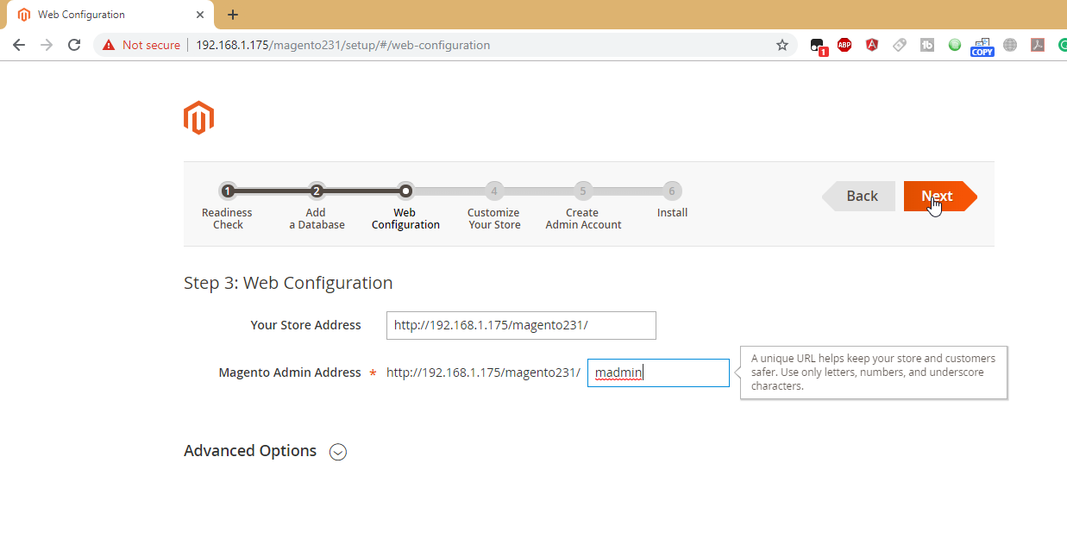Close the Web Configuration tab

[x=200, y=15]
